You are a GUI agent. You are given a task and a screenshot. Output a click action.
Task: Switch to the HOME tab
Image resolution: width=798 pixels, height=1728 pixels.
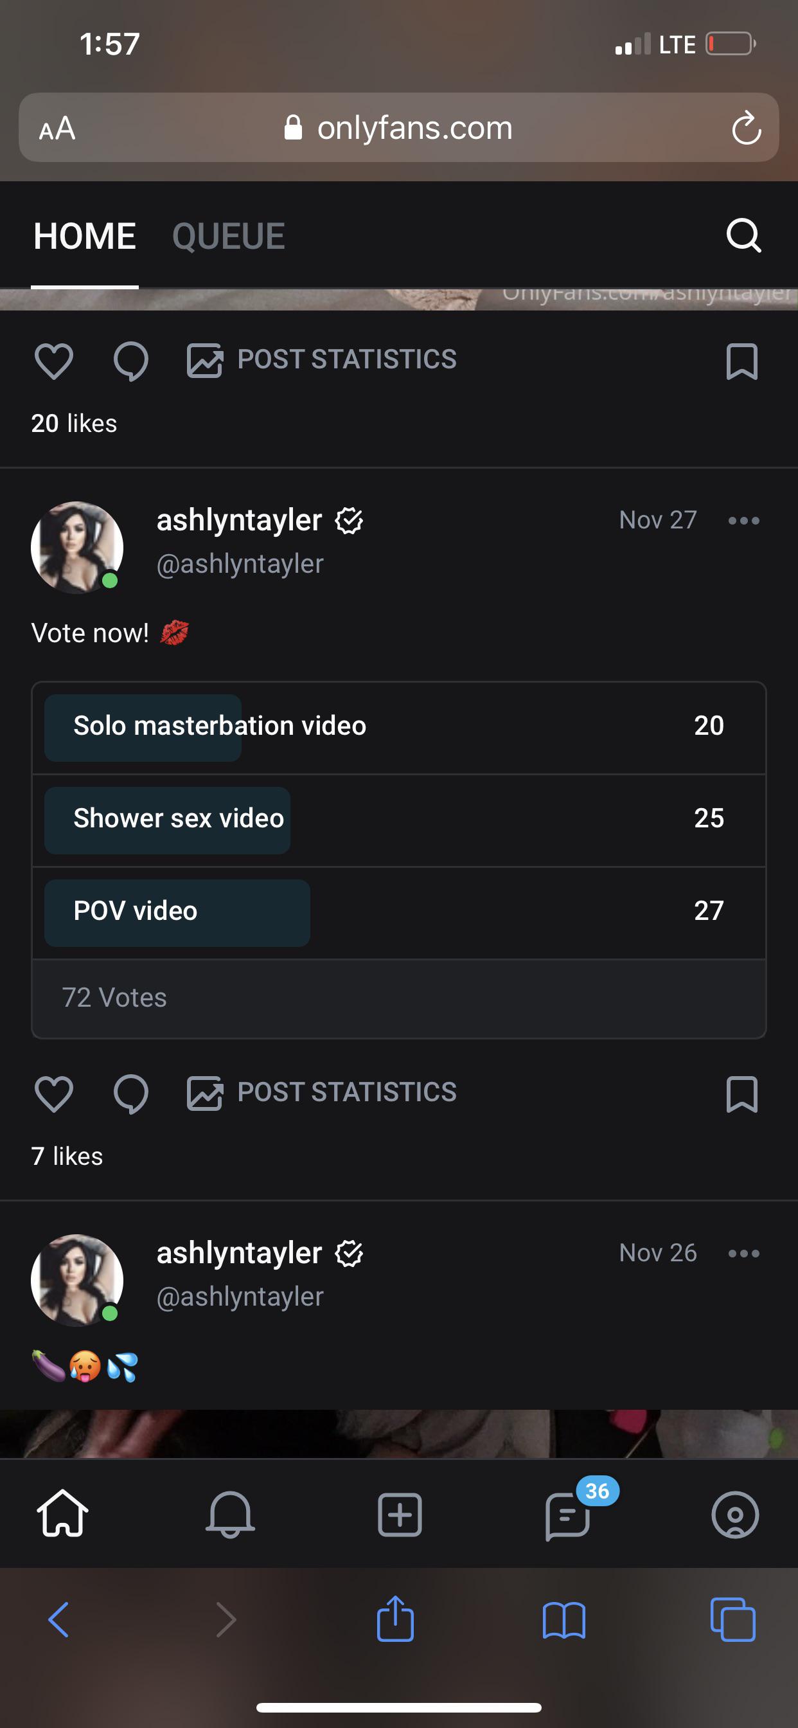pos(85,235)
